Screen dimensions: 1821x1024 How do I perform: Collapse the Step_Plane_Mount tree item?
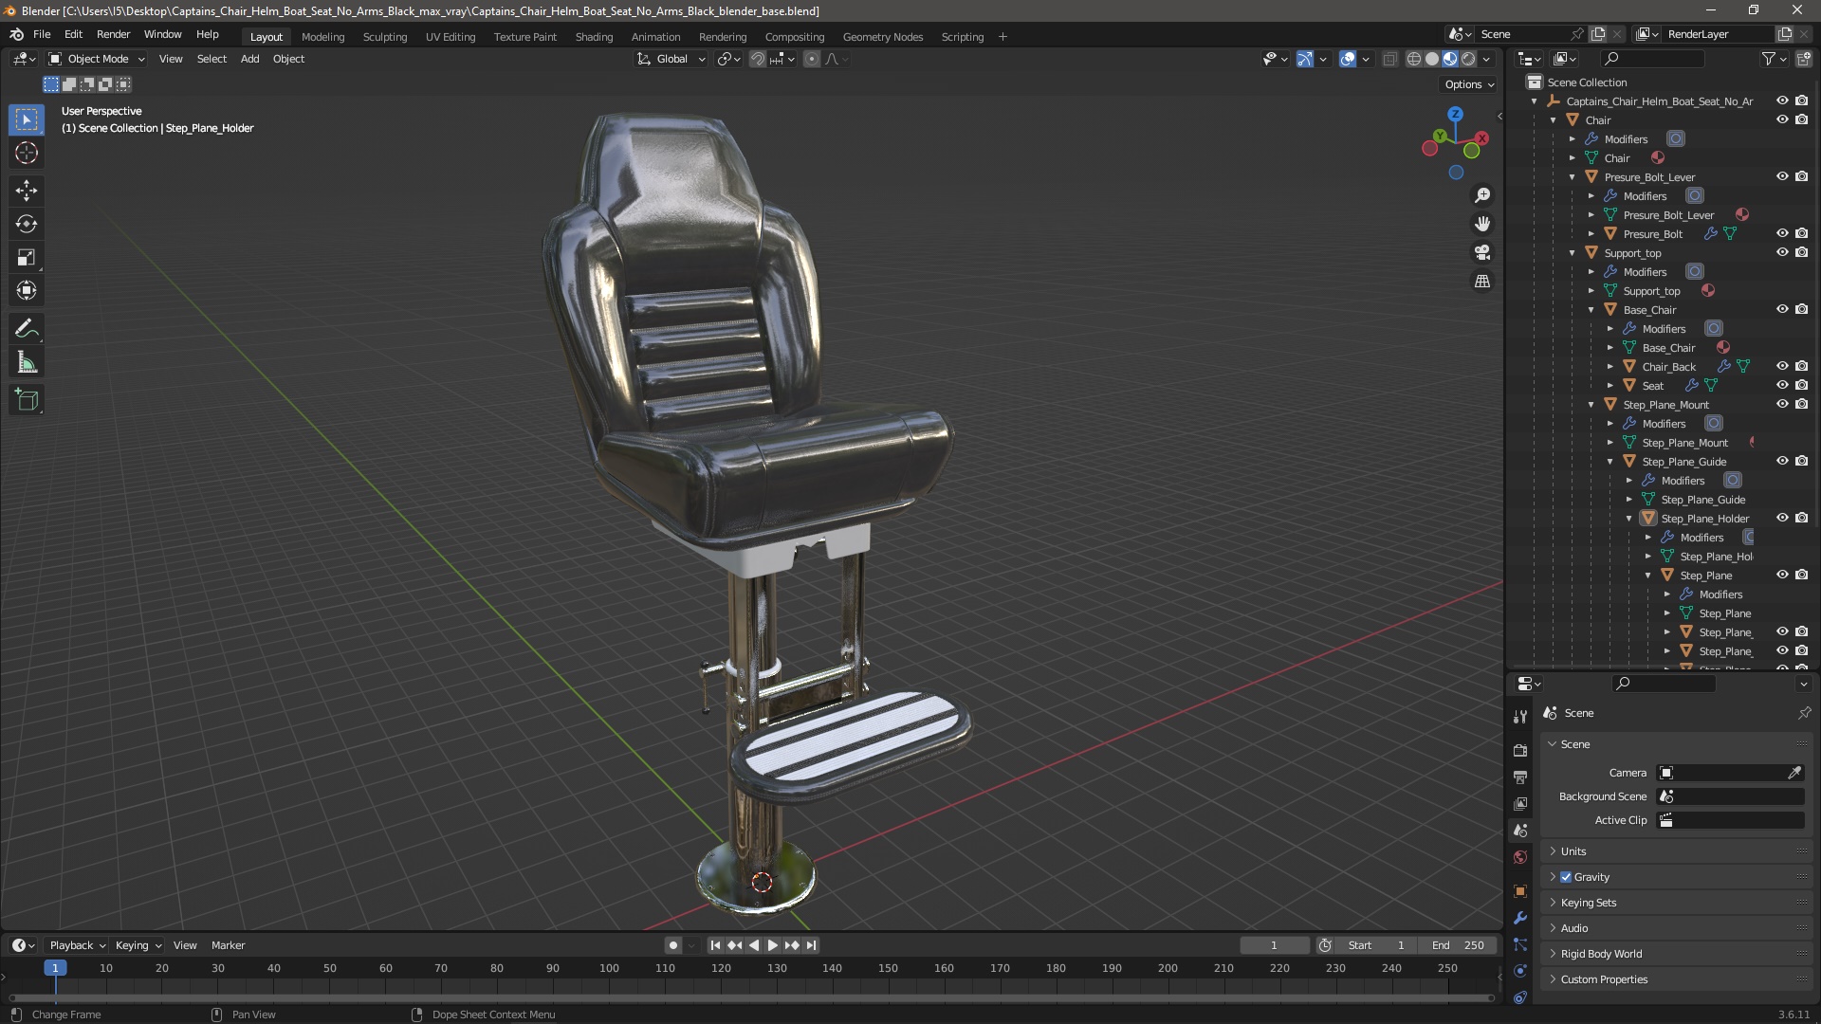coord(1591,405)
